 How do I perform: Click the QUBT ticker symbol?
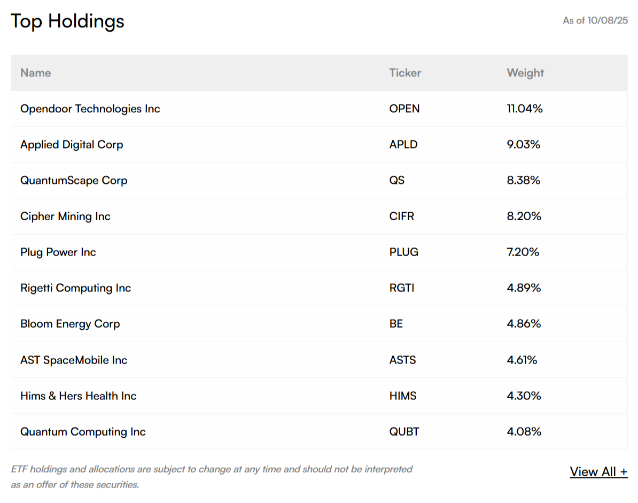pos(404,431)
